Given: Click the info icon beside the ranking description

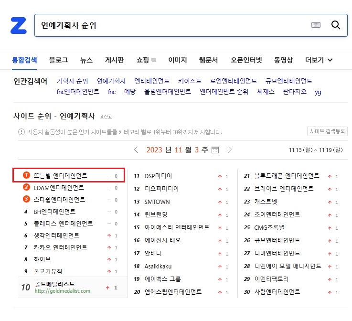Looking at the screenshot, I should coord(21,132).
